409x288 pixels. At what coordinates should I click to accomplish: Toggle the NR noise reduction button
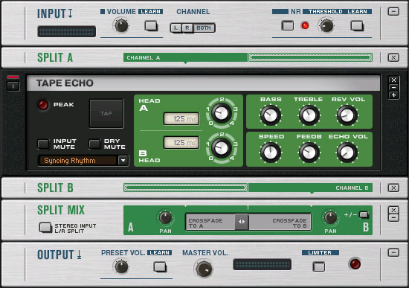coord(288,25)
